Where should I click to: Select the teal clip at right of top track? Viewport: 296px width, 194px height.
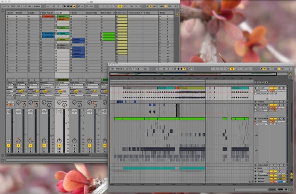[x=240, y=88]
